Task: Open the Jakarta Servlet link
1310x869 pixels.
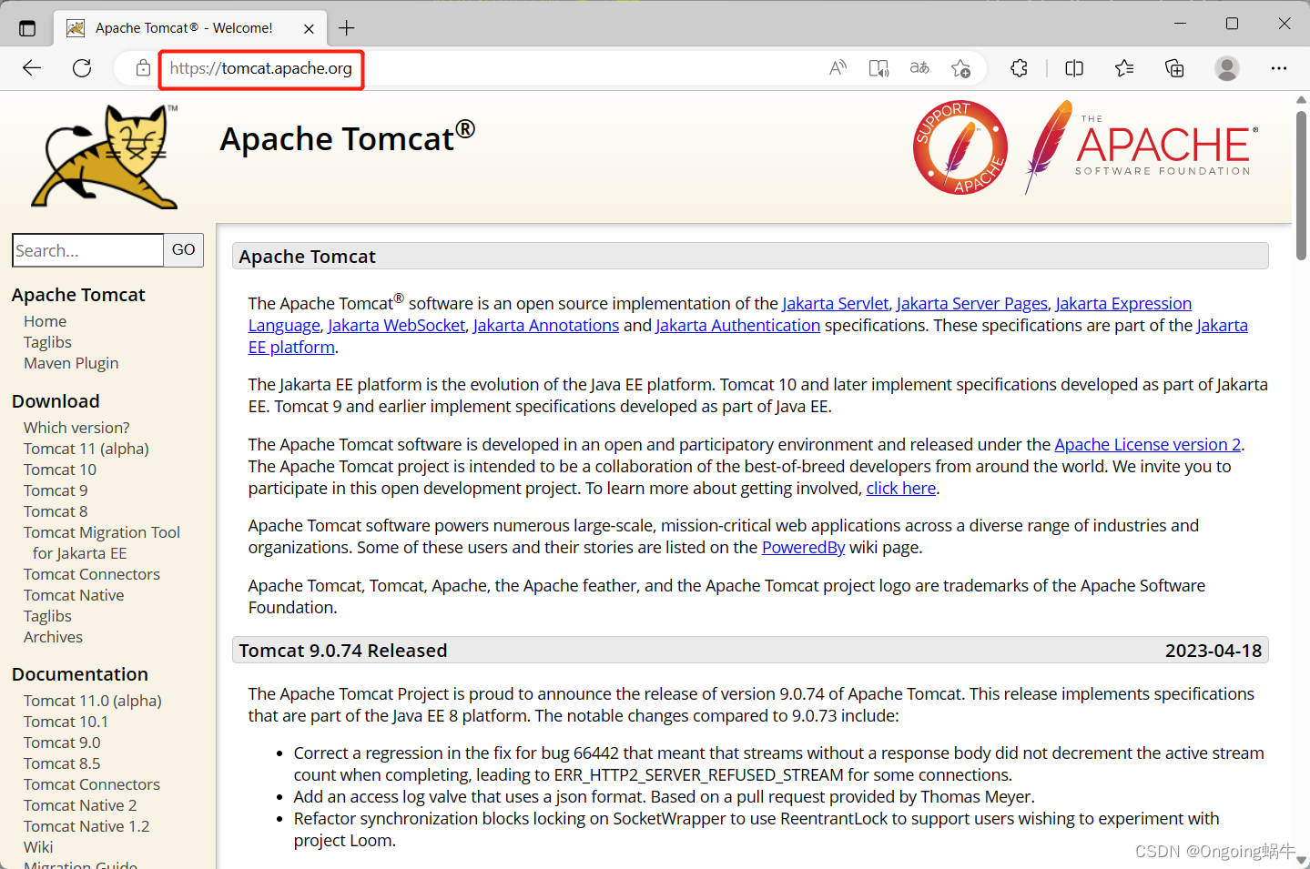Action: point(835,303)
